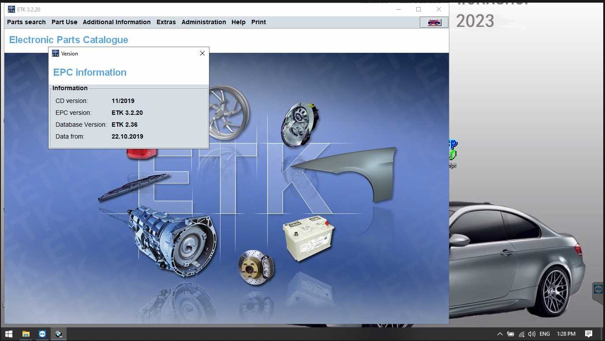
Task: Open File Explorer from the taskbar
Action: [x=26, y=334]
